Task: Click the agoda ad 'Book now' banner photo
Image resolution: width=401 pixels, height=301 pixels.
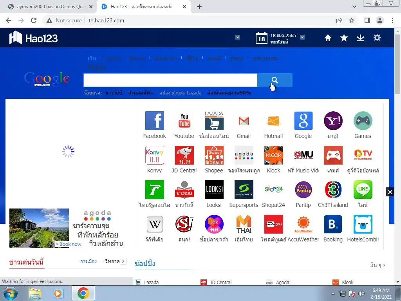Action: click(x=39, y=228)
